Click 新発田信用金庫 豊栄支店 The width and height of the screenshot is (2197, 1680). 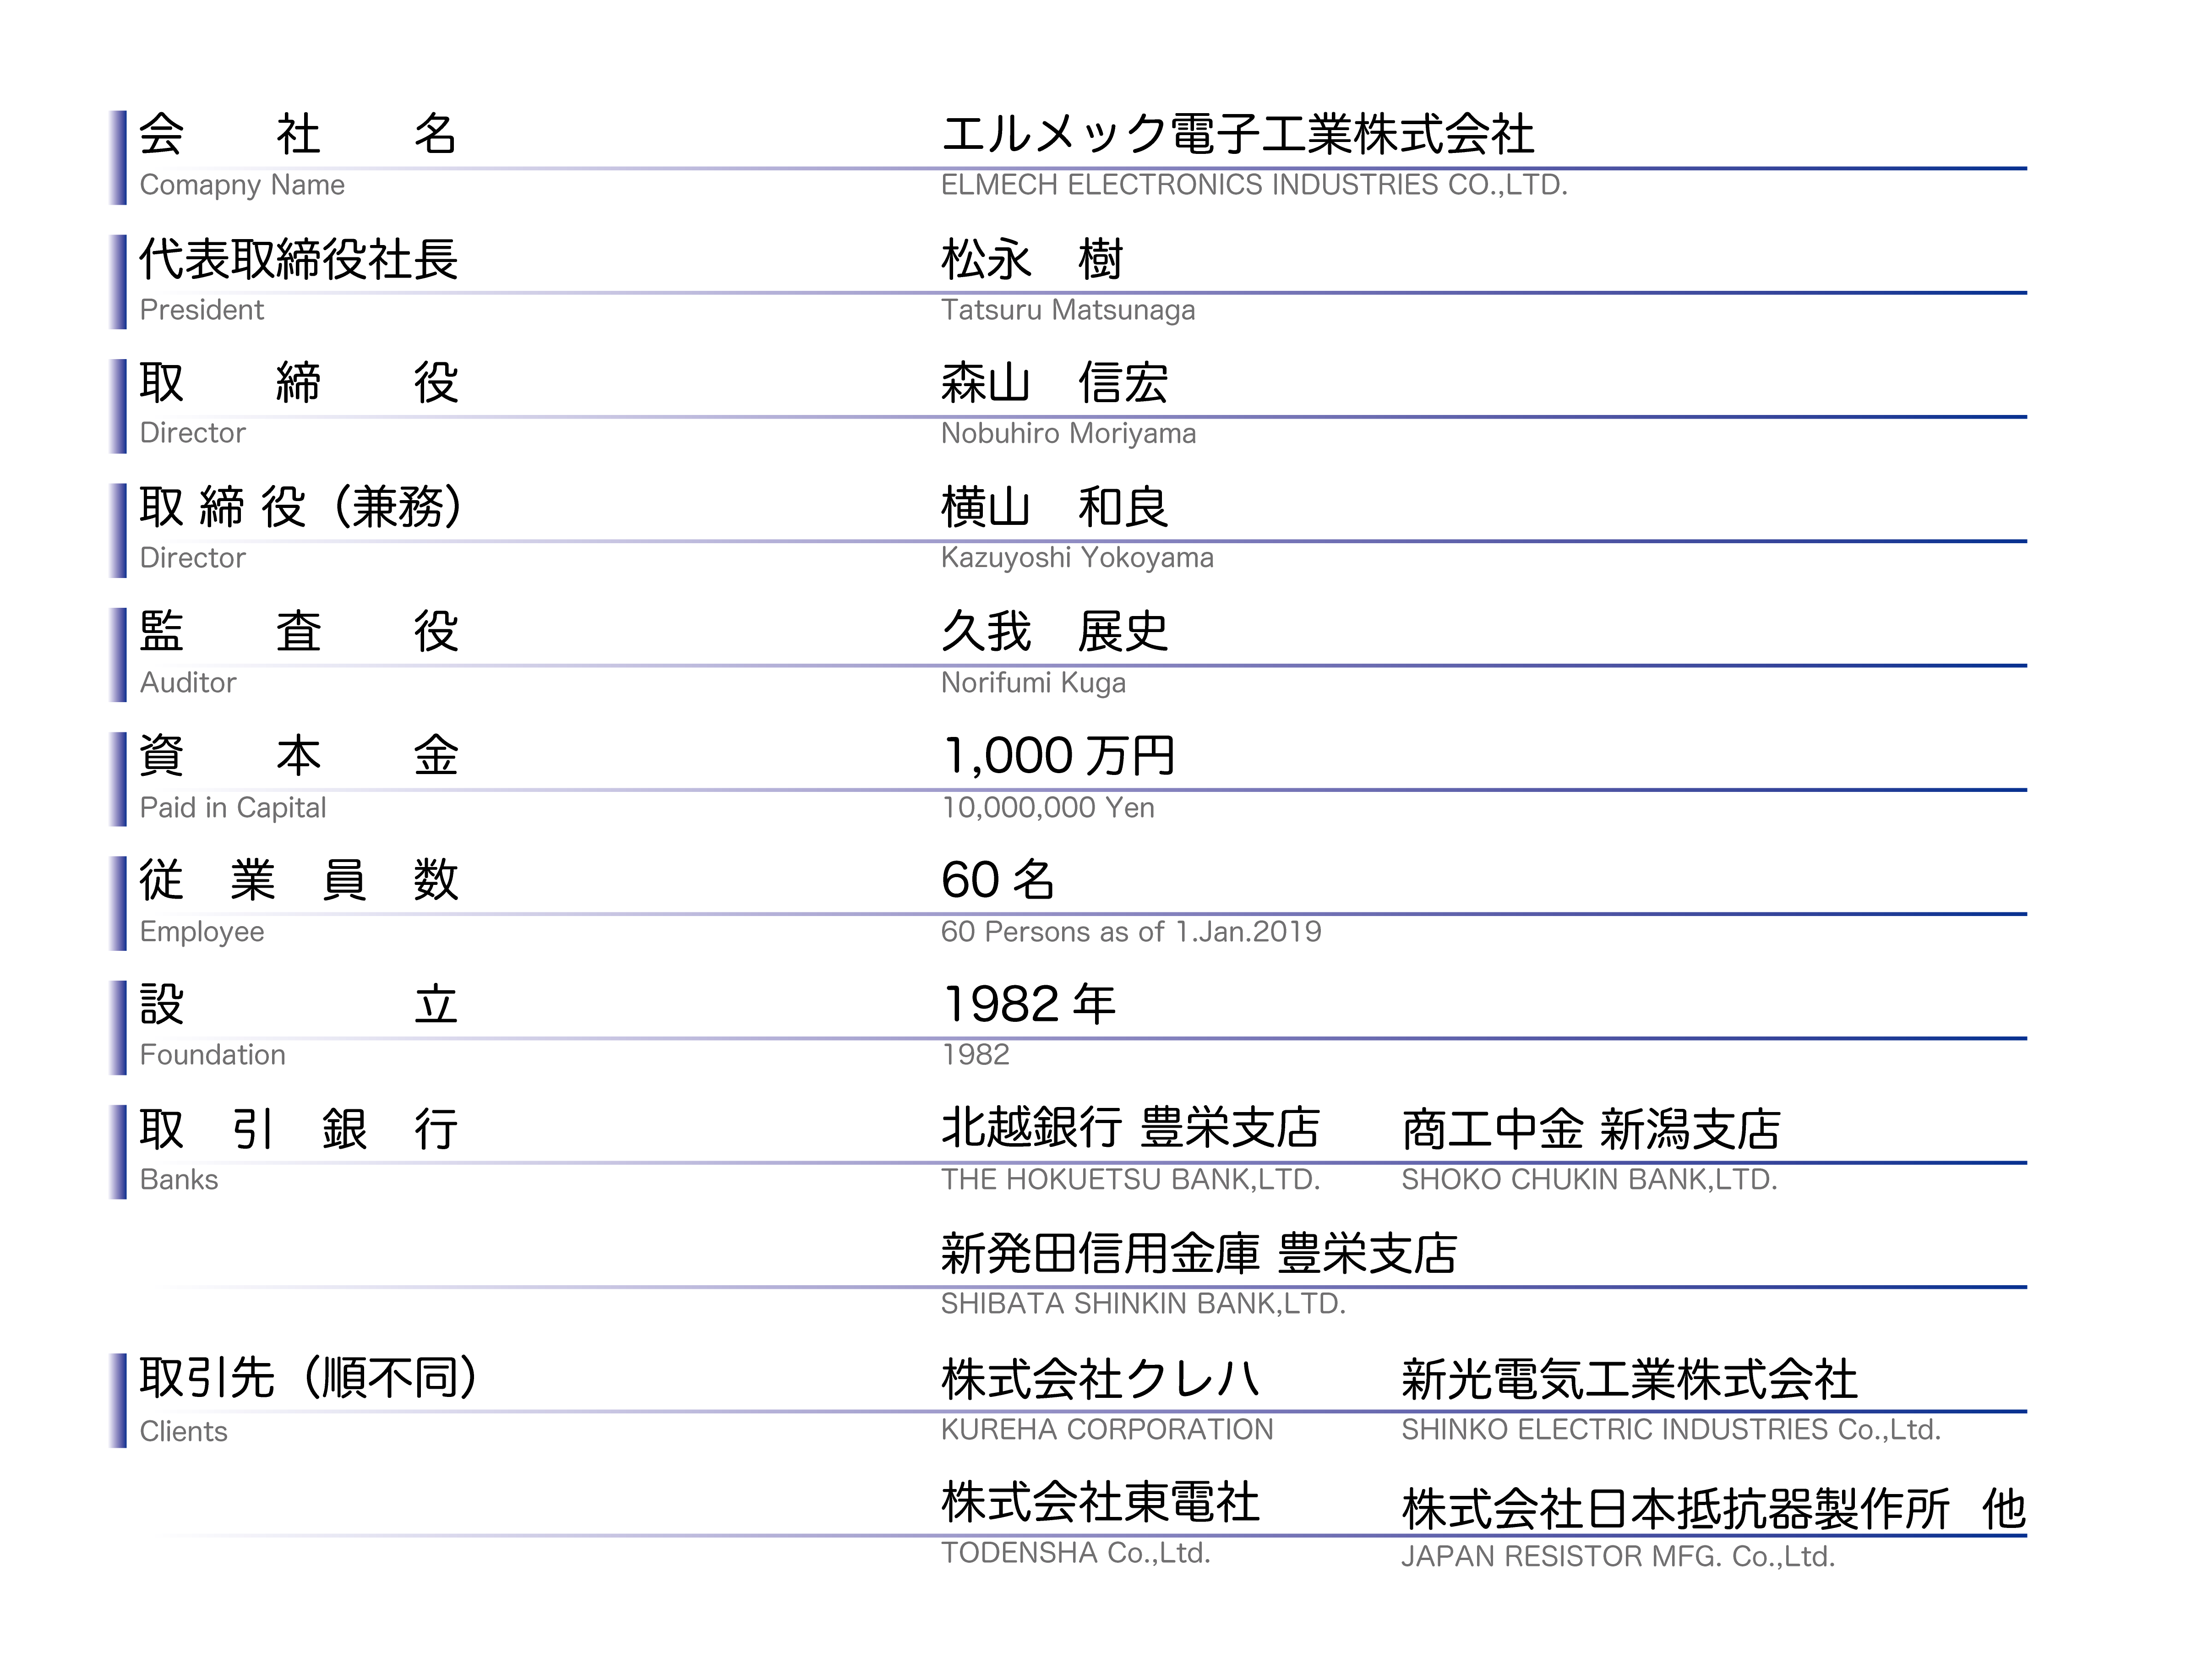tap(1200, 1253)
